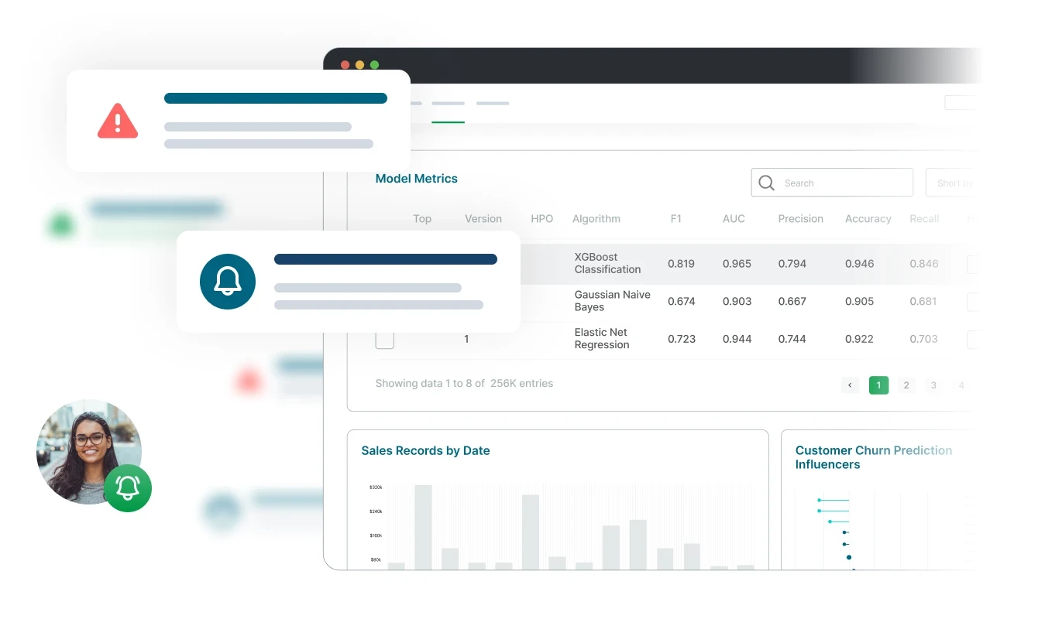This screenshot has width=1038, height=619.
Task: Click the green status dot icon near top left
Action: click(x=61, y=224)
